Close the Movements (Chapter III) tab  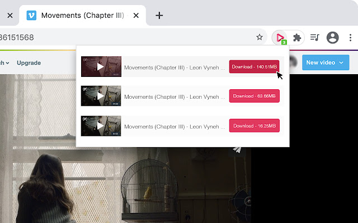pos(136,16)
